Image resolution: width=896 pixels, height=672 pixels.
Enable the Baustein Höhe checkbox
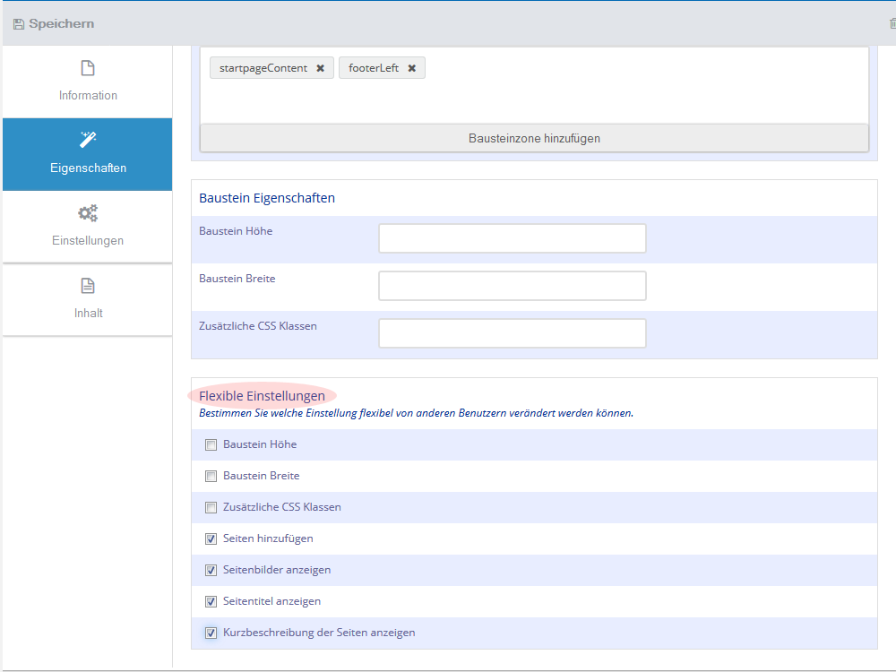coord(211,445)
